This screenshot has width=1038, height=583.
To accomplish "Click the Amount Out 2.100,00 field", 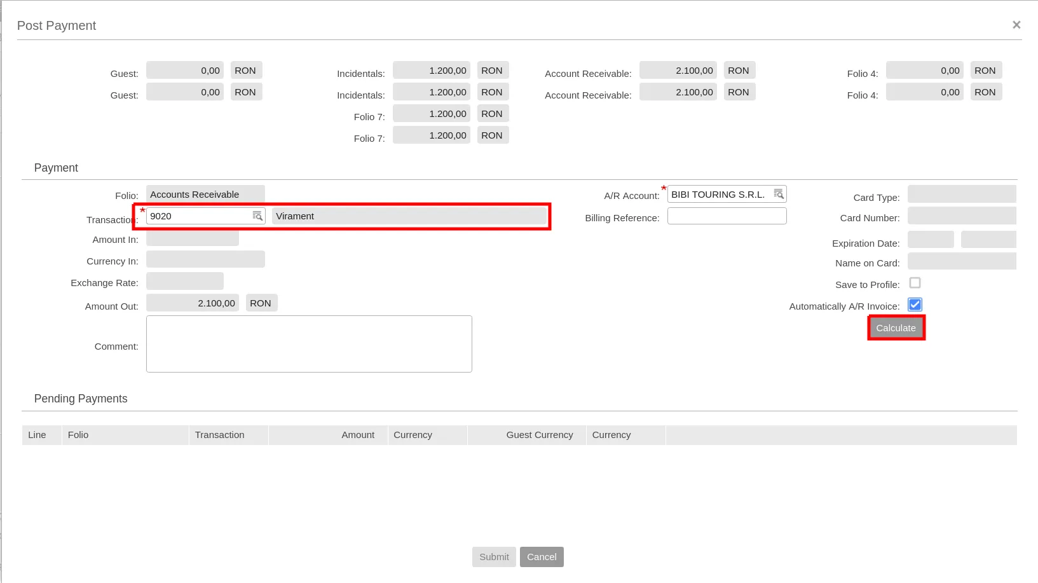I will pos(193,303).
